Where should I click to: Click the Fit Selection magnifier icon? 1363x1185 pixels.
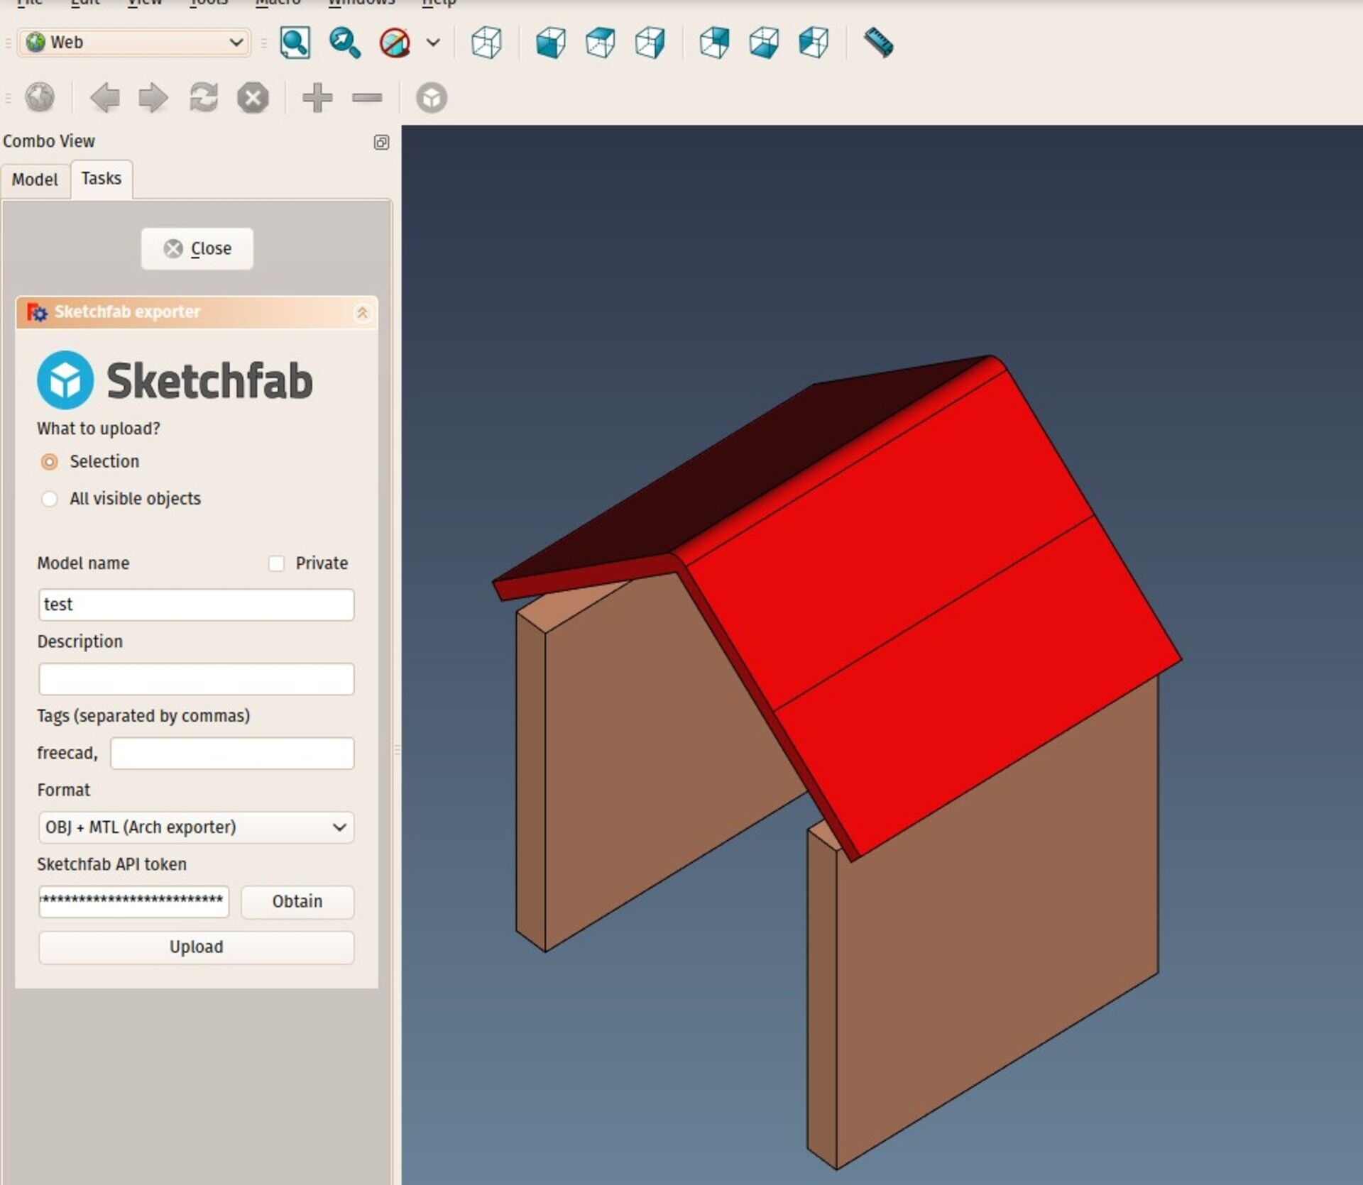tap(345, 43)
